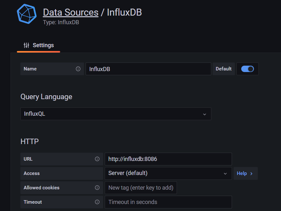Switch to the Settings tab

tap(39, 45)
